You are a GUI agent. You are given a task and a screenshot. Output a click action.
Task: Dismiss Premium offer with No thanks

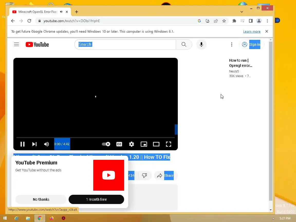point(41,199)
